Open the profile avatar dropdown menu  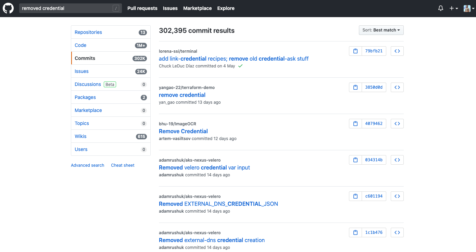[x=468, y=8]
